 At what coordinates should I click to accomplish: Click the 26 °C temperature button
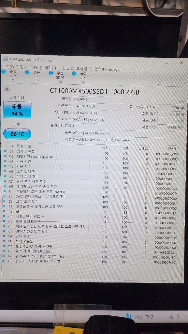pyautogui.click(x=17, y=134)
